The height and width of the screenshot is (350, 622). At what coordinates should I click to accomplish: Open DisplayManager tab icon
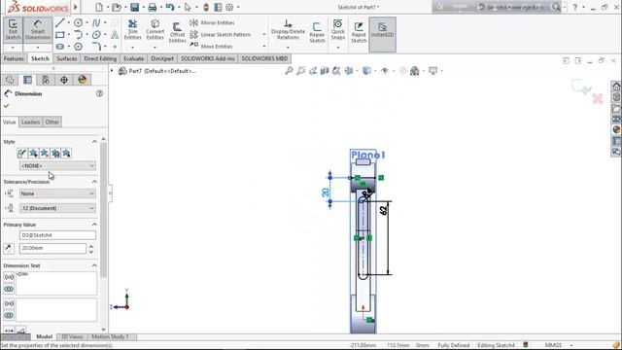(x=82, y=80)
